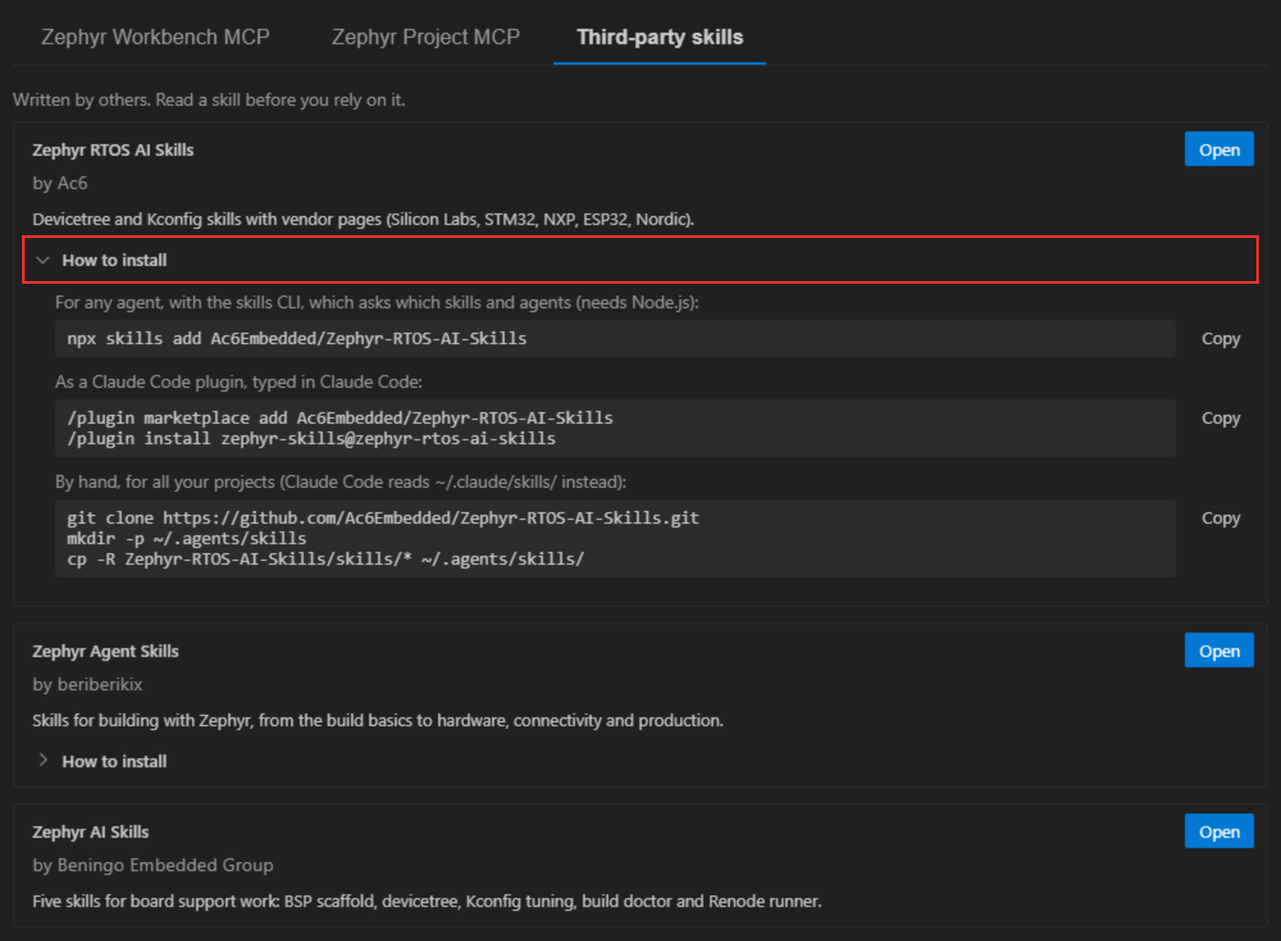Viewport: 1281px width, 941px height.
Task: Click the by Ac6 author text
Action: click(60, 183)
